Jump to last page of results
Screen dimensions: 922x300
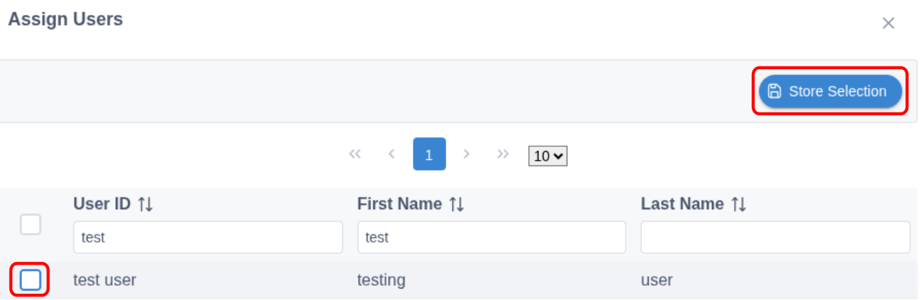[x=503, y=154]
